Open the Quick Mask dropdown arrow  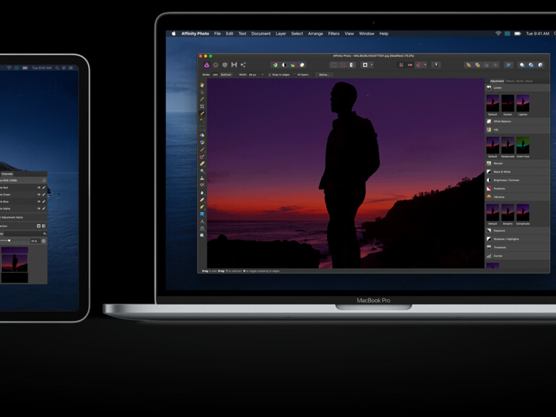pos(372,65)
